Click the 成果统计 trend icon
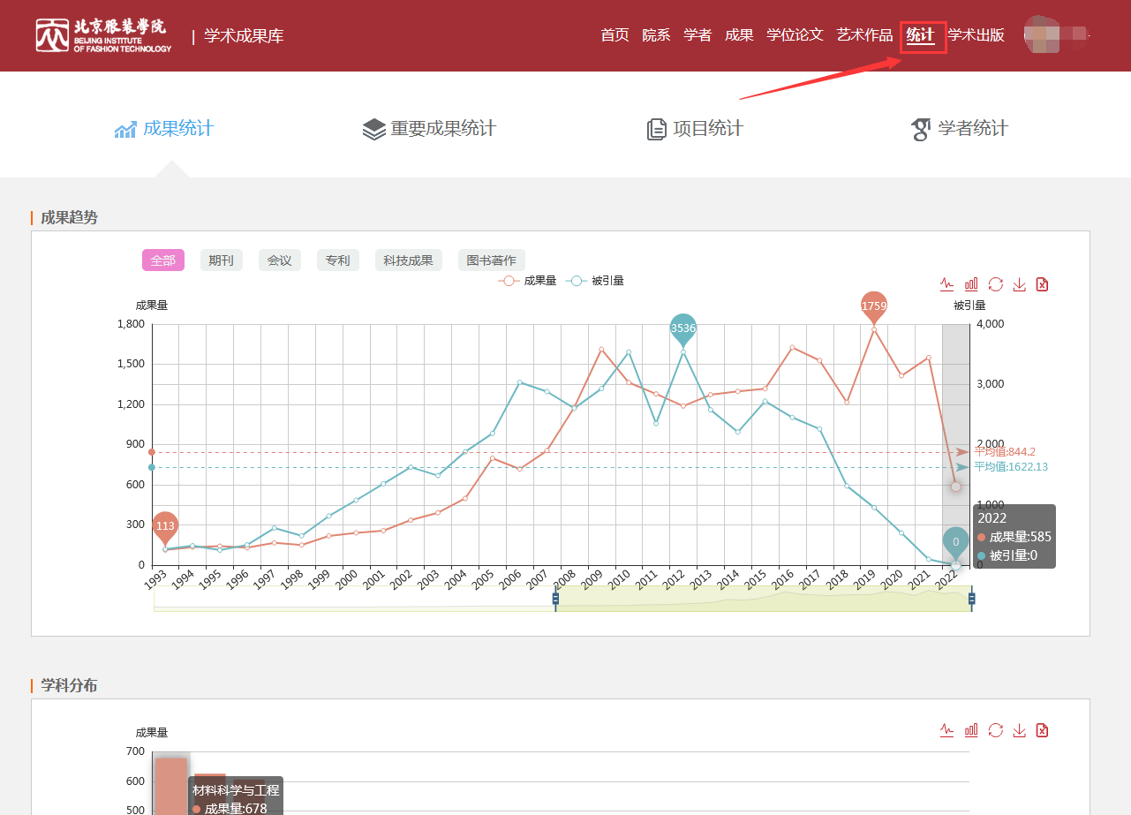The width and height of the screenshot is (1131, 815). click(x=125, y=130)
